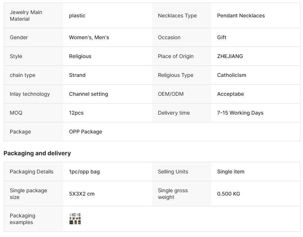
Task: Click the 7-15 Working Days value
Action: [x=240, y=113]
